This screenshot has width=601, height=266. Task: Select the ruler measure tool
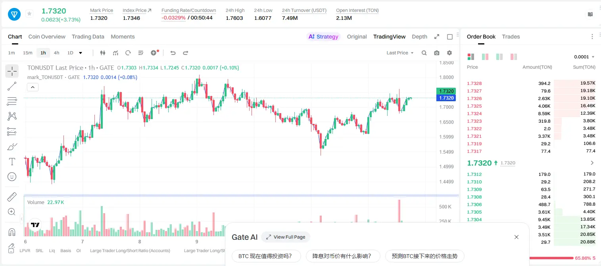12,197
